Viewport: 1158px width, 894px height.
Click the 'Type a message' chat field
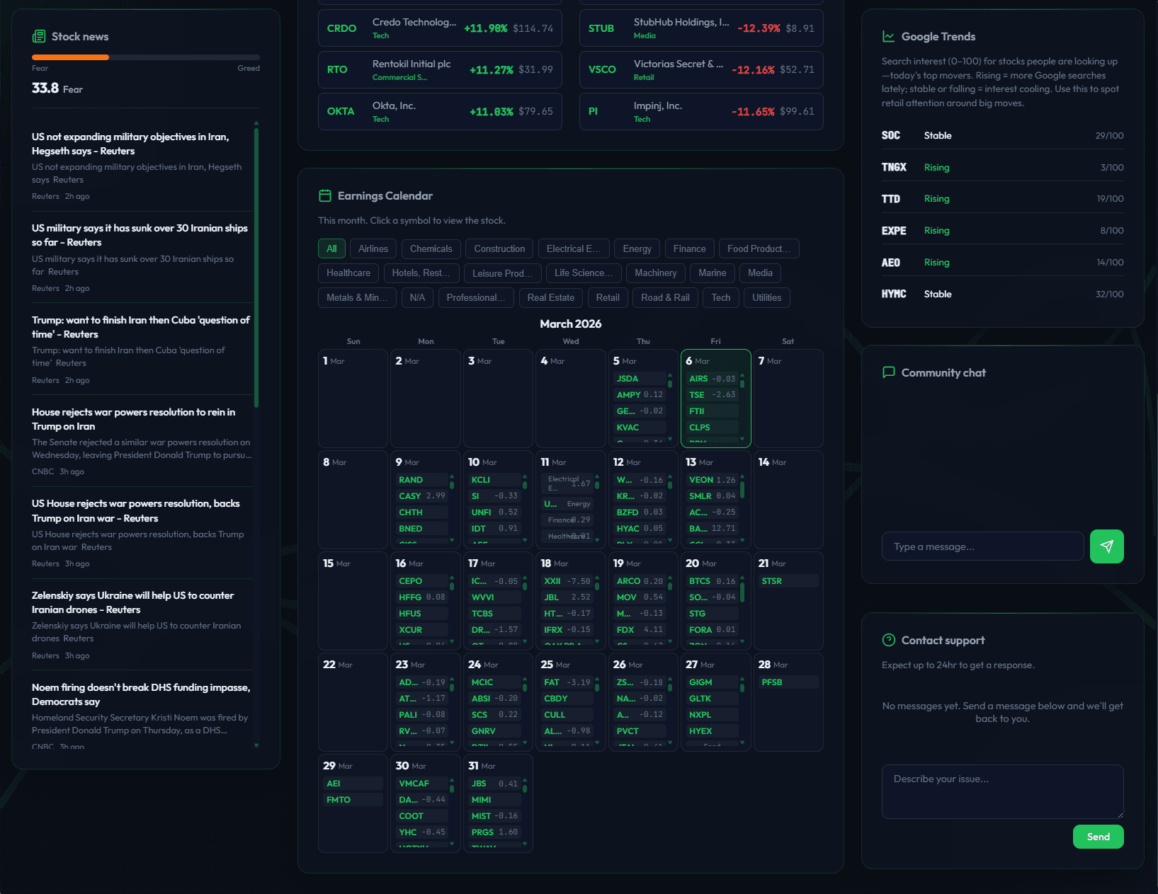982,546
